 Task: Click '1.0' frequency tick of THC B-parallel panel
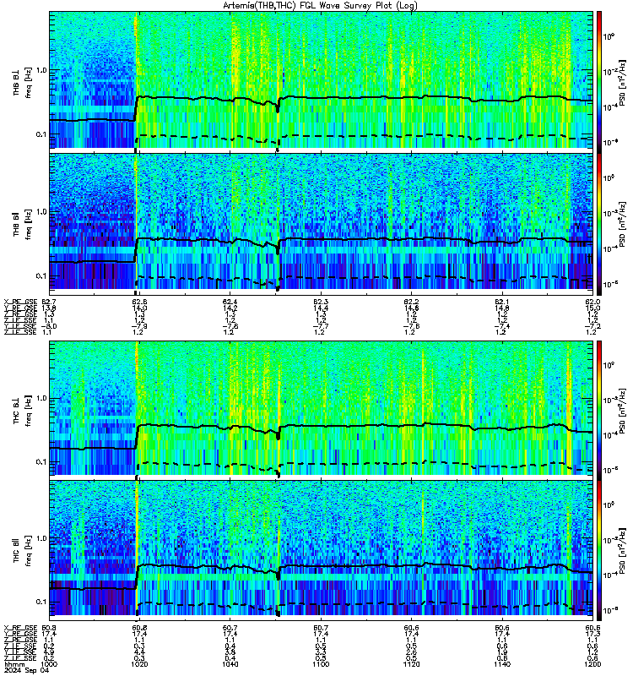click(41, 538)
